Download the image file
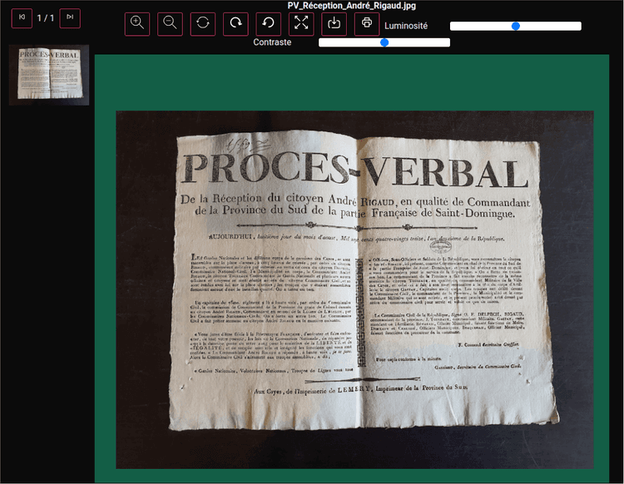The image size is (624, 484). (x=334, y=24)
